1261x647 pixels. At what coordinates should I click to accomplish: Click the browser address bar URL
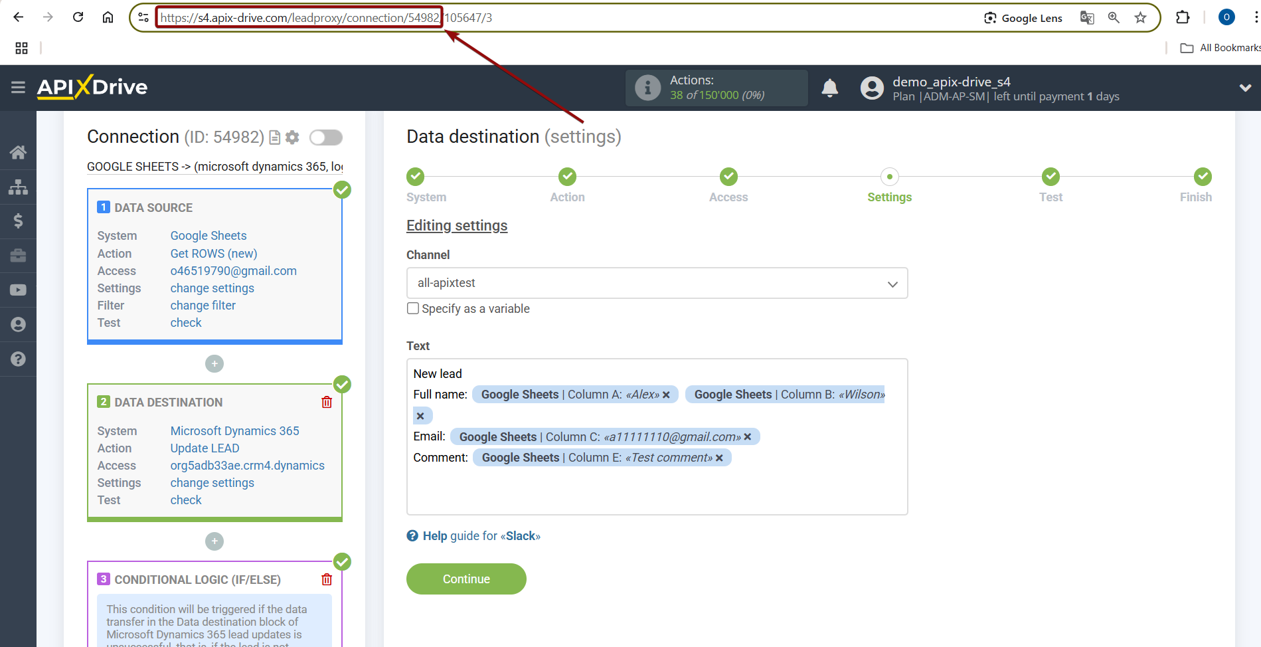(x=326, y=18)
